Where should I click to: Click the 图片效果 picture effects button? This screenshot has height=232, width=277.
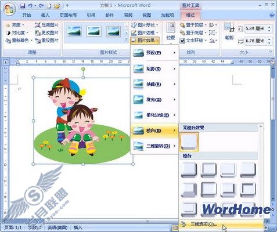[x=145, y=41]
